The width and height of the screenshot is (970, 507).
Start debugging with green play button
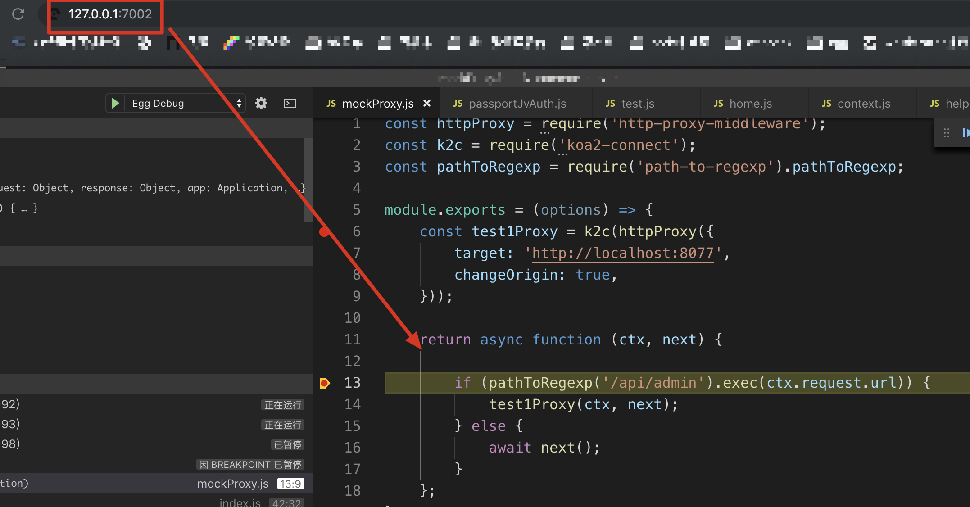(x=115, y=103)
